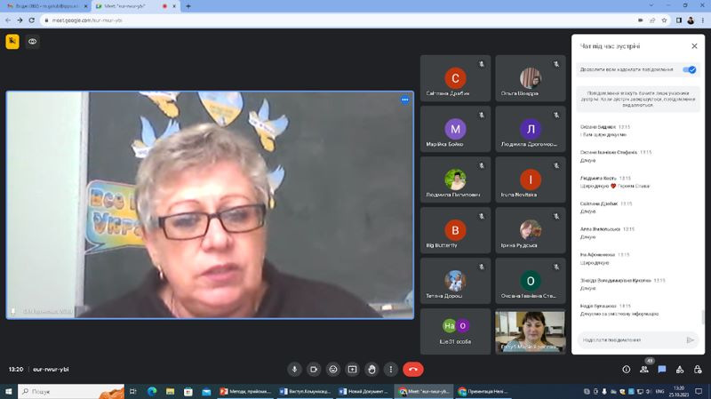Go back in browser history
This screenshot has height=399, width=711.
coord(8,20)
